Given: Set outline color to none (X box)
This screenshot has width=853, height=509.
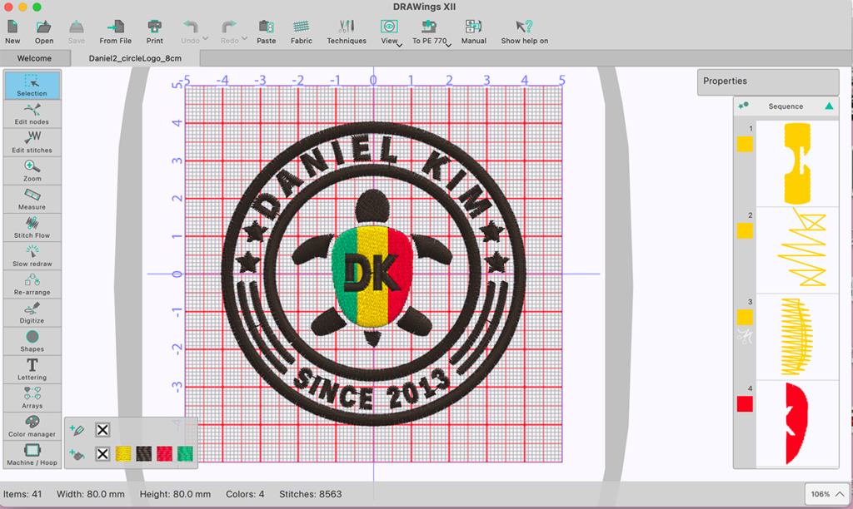Looking at the screenshot, I should (x=102, y=430).
